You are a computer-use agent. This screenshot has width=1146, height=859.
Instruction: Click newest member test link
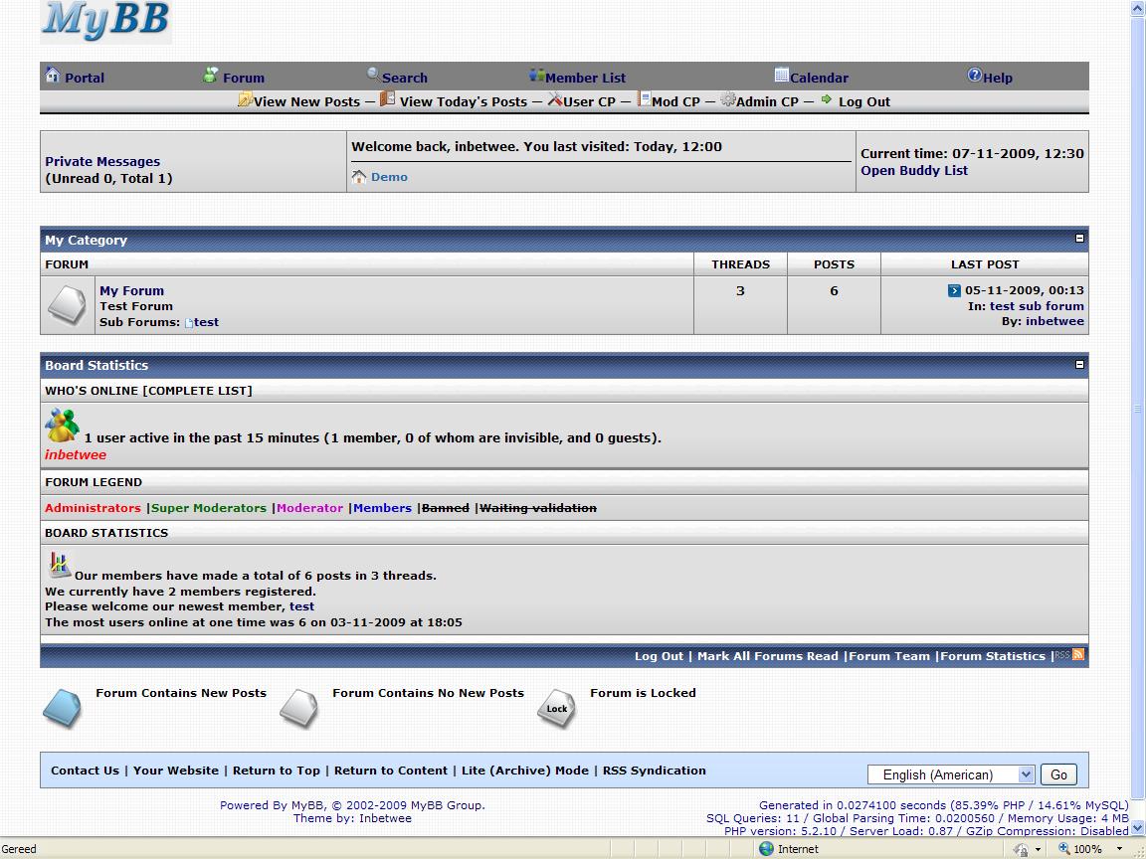coord(301,606)
